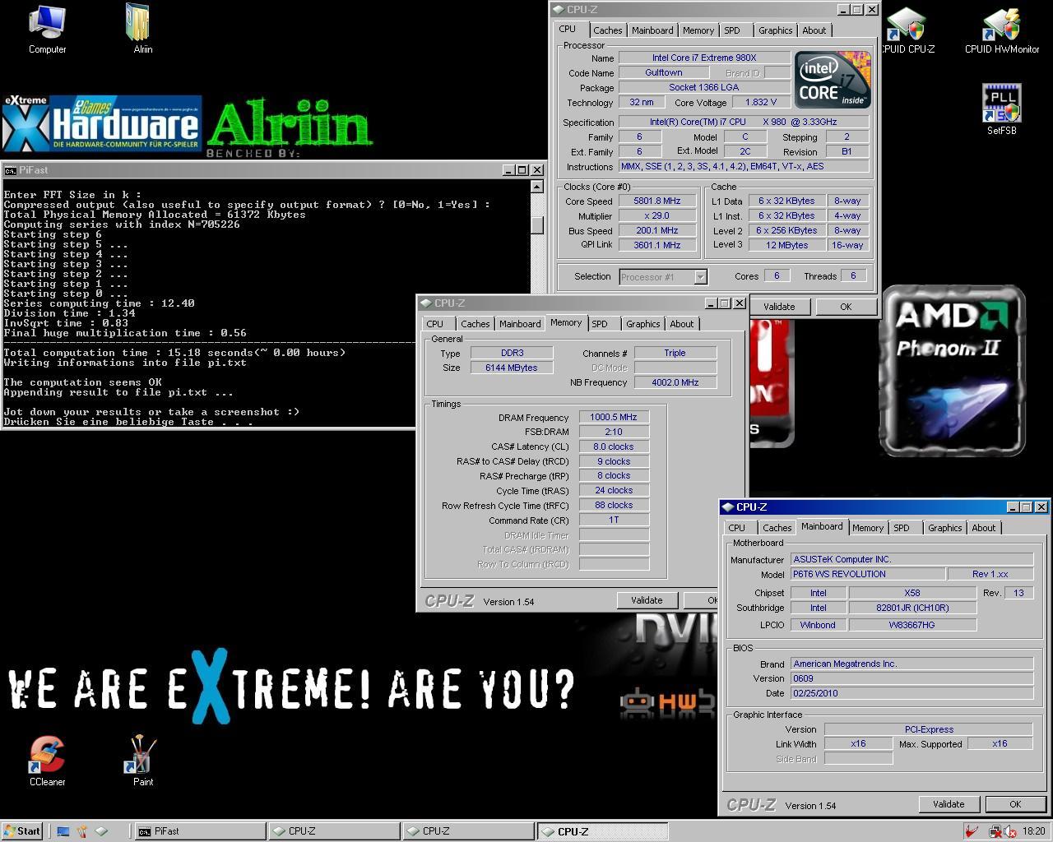This screenshot has height=842, width=1053.
Task: Select Memory tab in Mainboard window
Action: click(867, 528)
